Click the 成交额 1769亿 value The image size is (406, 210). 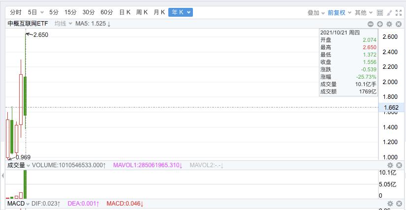368,91
